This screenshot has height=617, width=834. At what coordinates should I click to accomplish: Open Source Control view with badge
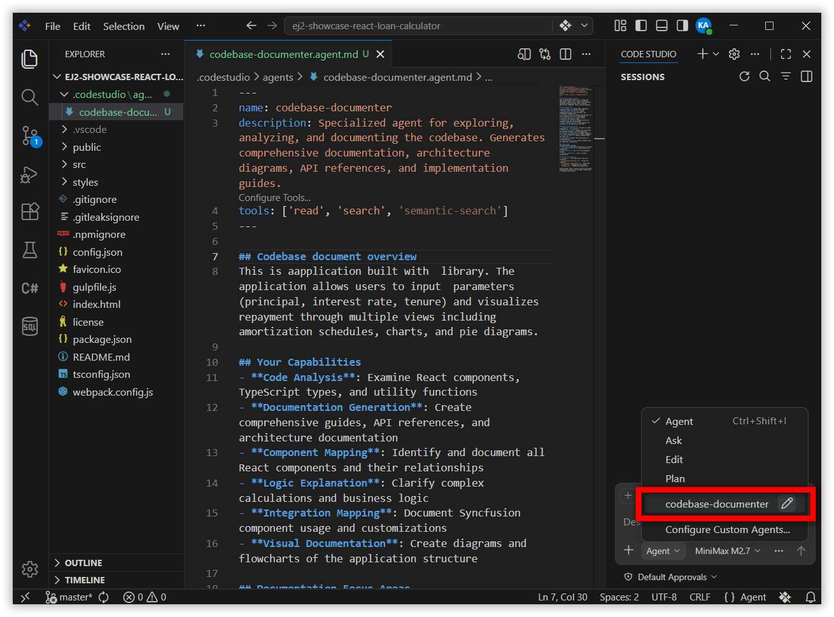(30, 135)
